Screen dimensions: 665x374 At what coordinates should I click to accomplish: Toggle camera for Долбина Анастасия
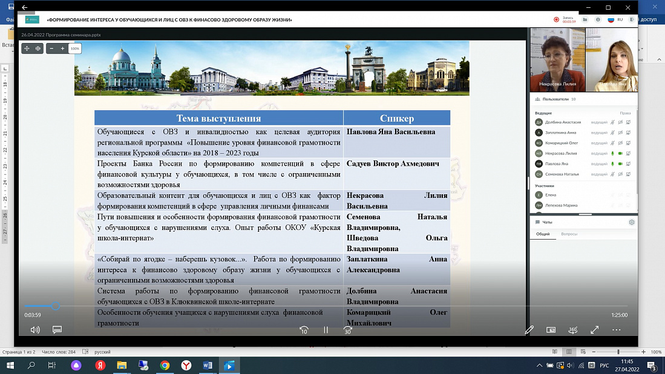620,122
